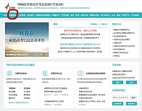
Task: Click teal link 查询本人学籍学历信息方法
Action: (x=18, y=103)
